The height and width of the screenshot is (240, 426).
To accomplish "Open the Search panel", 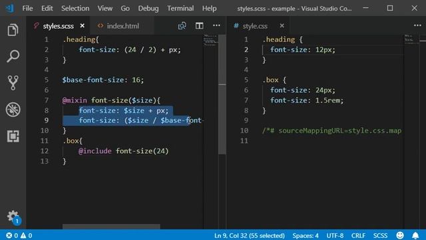I will (x=13, y=56).
